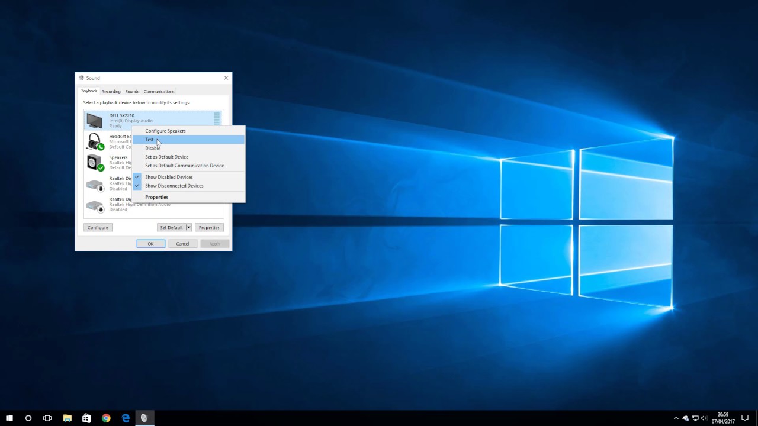This screenshot has height=426, width=758.
Task: Switch to the Sounds tab
Action: (x=132, y=92)
